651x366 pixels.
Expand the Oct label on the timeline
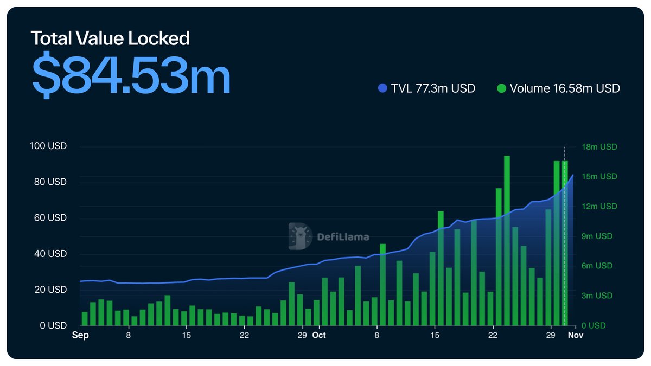coord(319,335)
